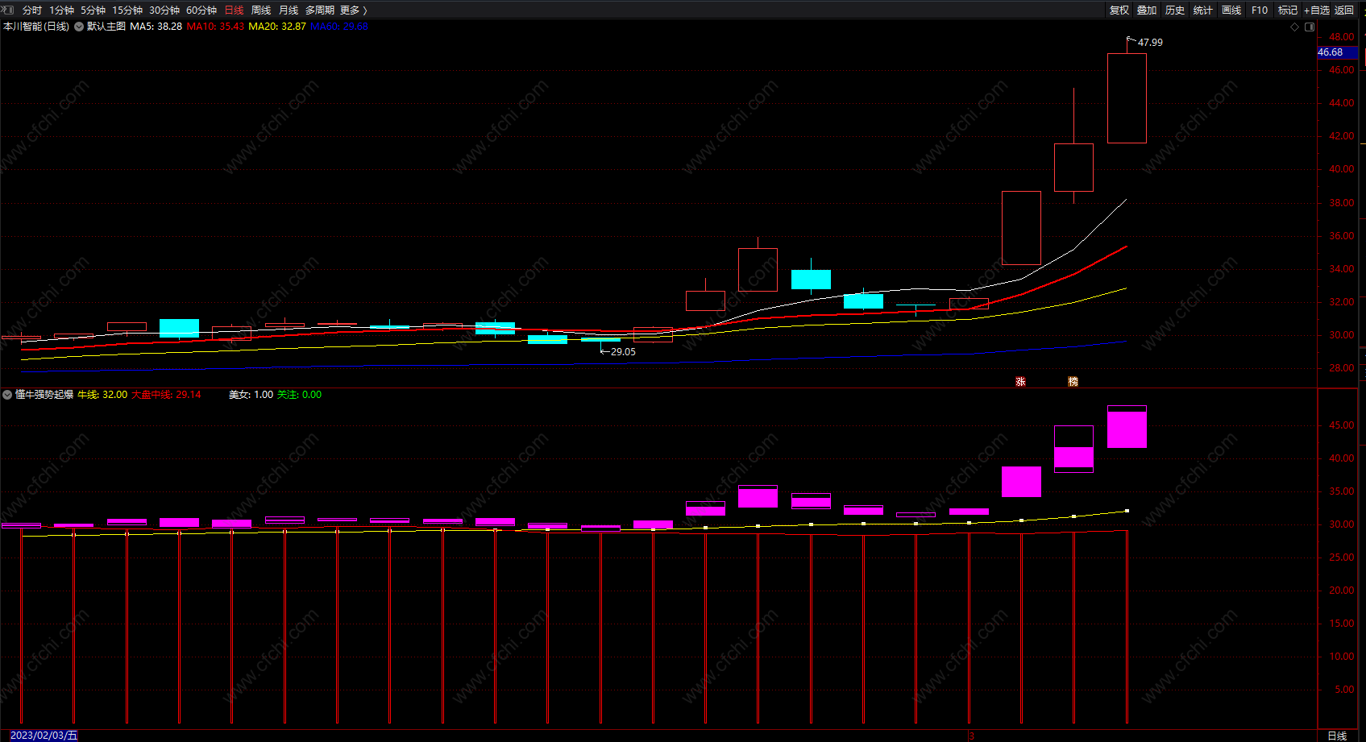Click the 默认主图 main chart label
This screenshot has height=742, width=1366.
click(x=106, y=27)
